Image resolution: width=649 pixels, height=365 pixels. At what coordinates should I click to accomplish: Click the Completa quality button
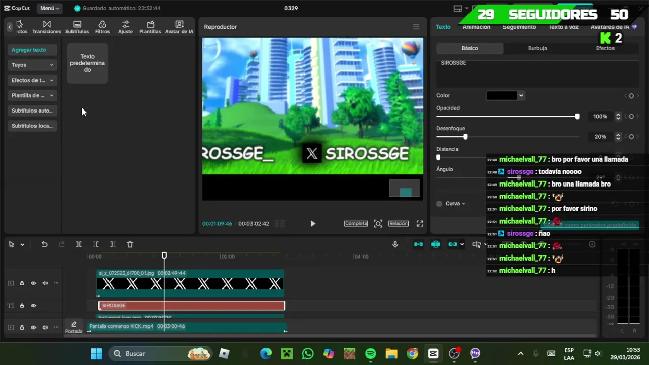[356, 223]
